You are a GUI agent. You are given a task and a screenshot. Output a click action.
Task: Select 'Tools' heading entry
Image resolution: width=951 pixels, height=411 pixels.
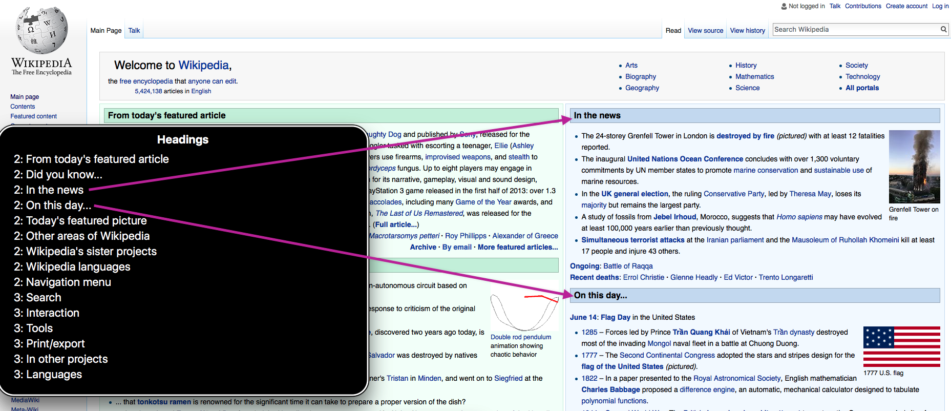coord(33,328)
